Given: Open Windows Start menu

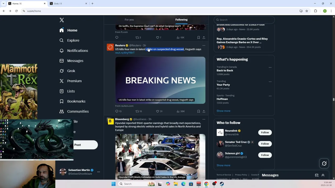Looking at the screenshot, I should pyautogui.click(x=113, y=184).
